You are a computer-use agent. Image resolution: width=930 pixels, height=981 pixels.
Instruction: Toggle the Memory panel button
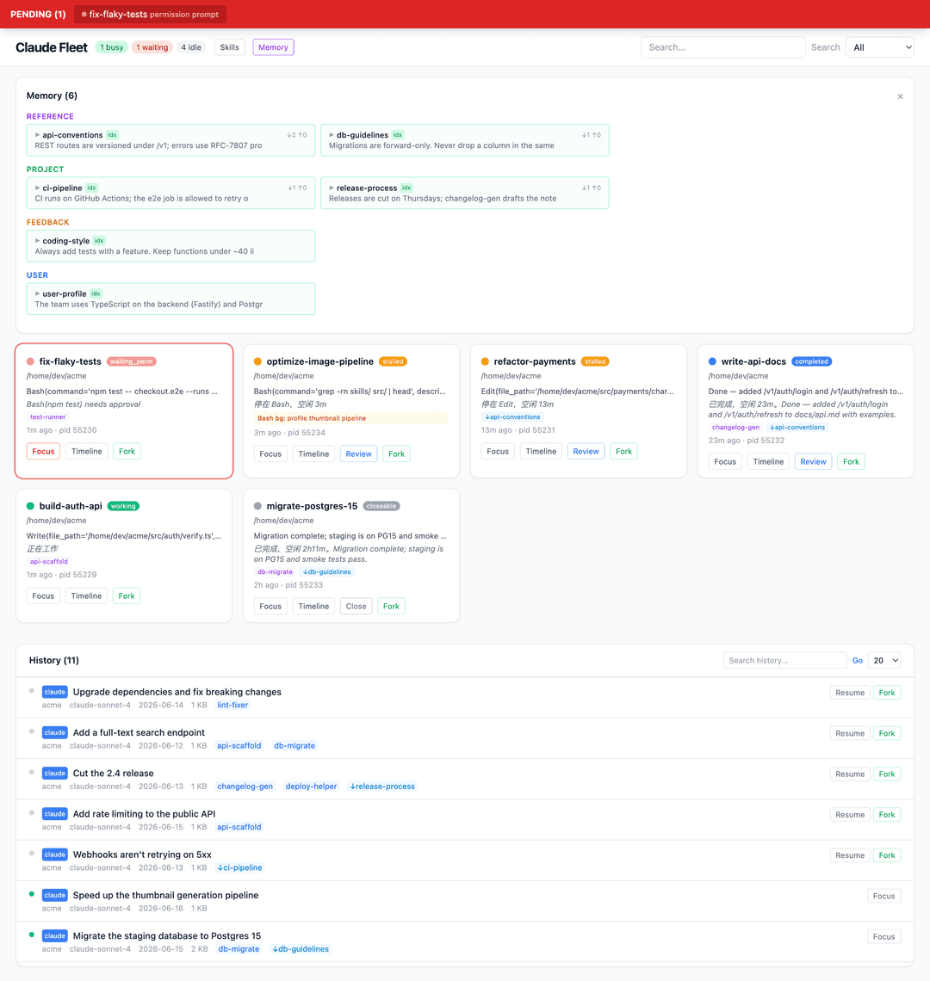point(273,47)
